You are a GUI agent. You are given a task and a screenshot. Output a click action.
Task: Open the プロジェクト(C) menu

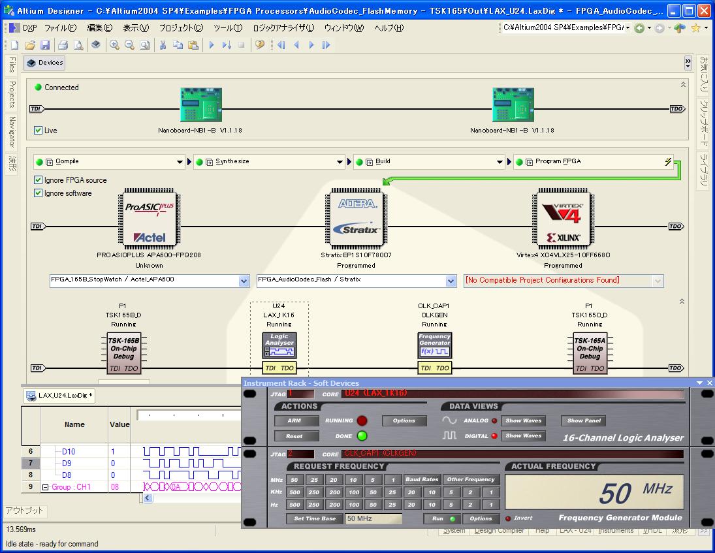181,28
